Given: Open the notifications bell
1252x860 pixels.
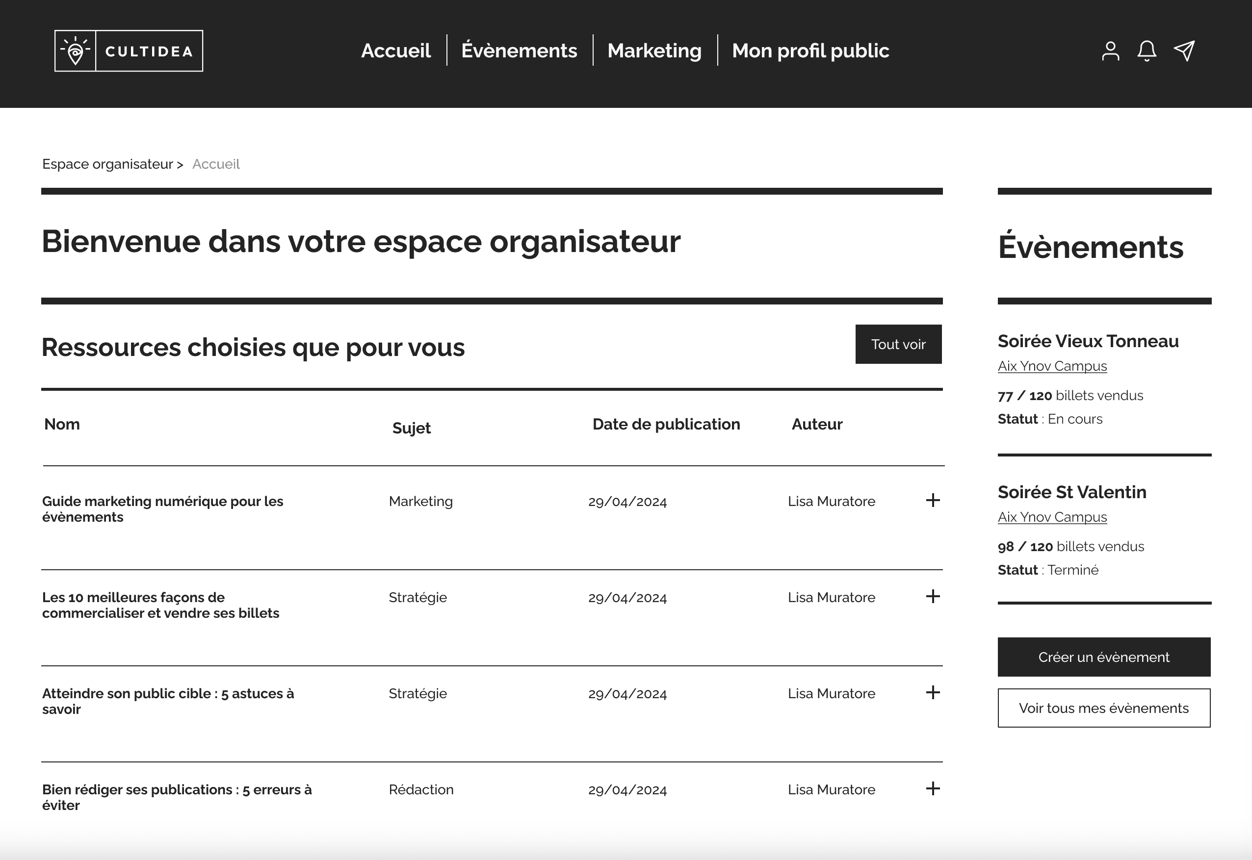Looking at the screenshot, I should pos(1147,51).
